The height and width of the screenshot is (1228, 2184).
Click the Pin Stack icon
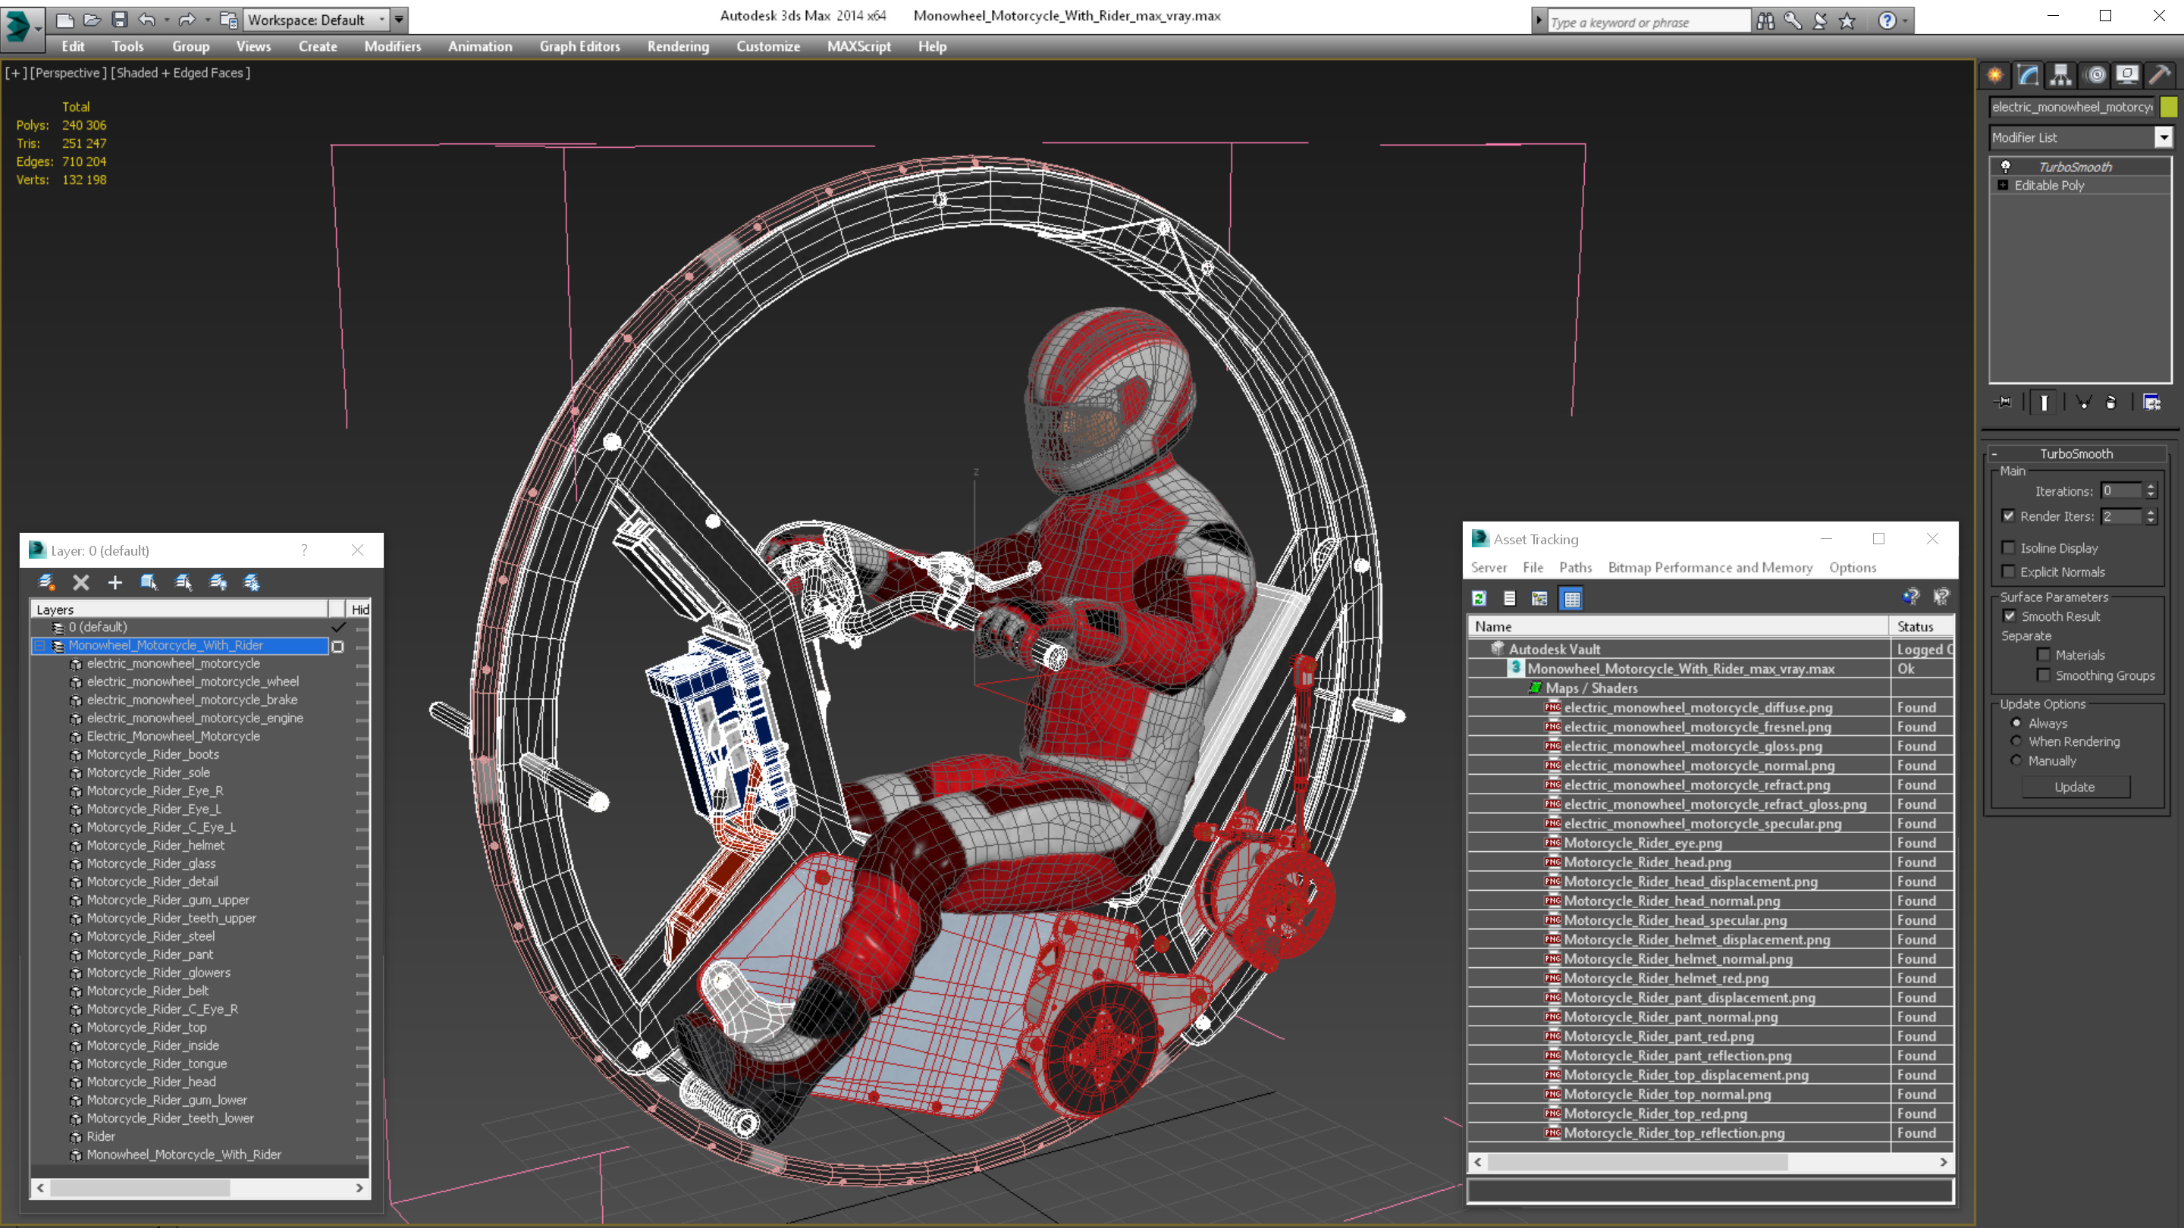pyautogui.click(x=2004, y=402)
